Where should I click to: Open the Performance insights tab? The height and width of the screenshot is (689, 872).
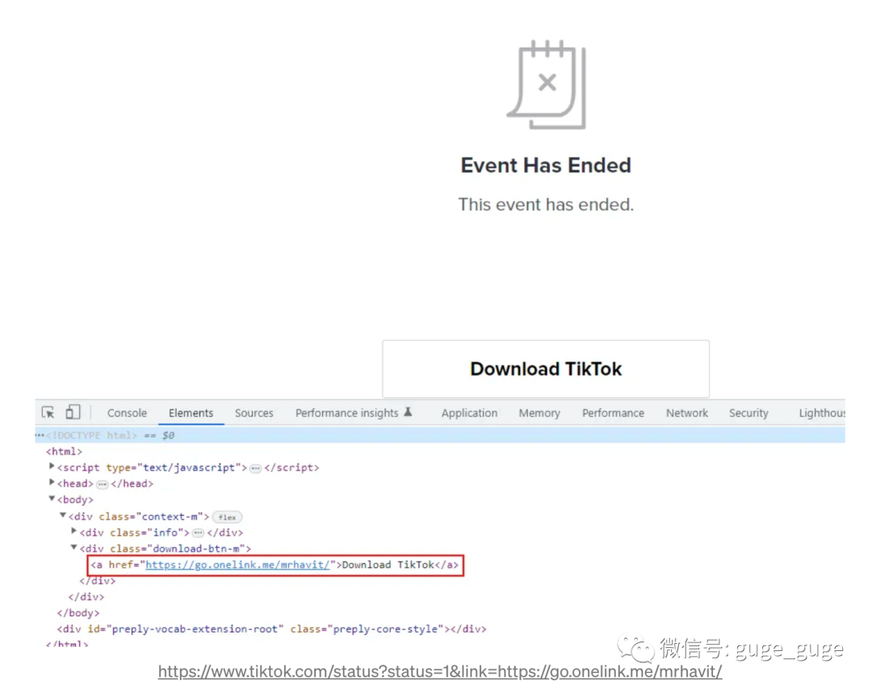point(346,413)
